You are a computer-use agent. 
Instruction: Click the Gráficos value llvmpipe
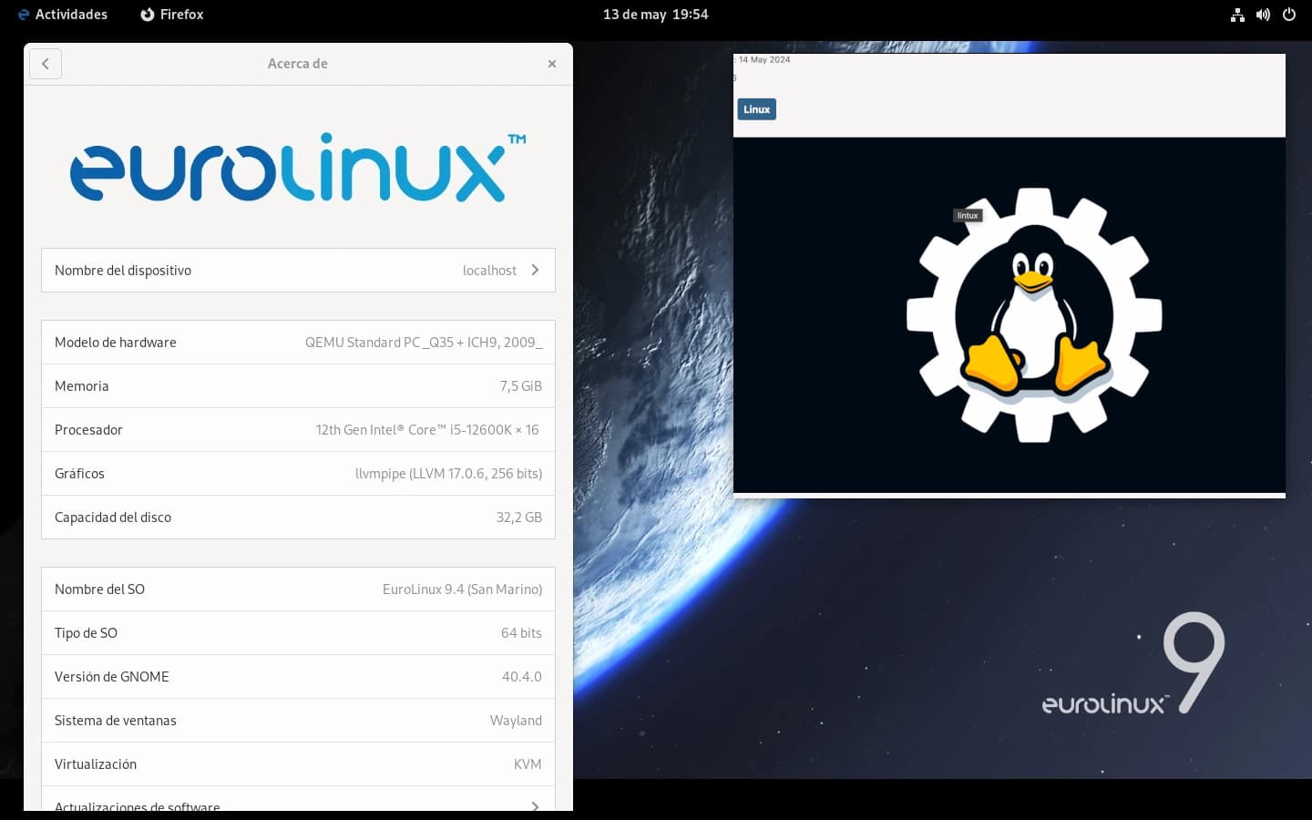(448, 474)
